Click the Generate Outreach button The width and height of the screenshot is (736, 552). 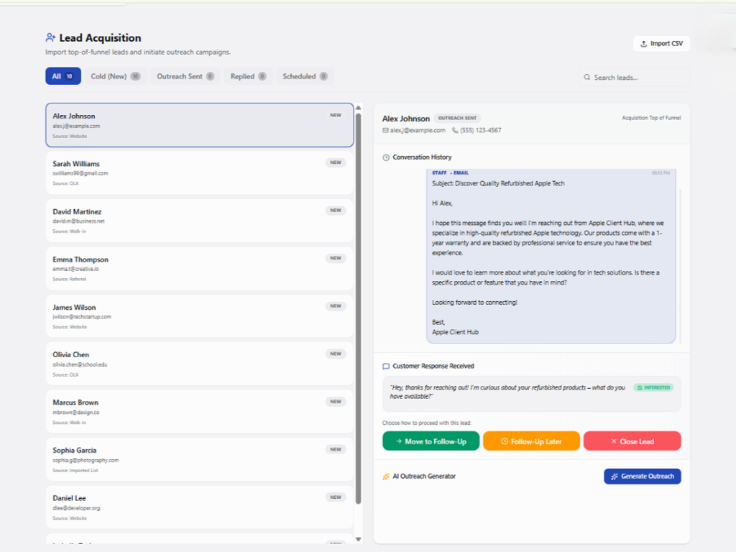pyautogui.click(x=642, y=477)
